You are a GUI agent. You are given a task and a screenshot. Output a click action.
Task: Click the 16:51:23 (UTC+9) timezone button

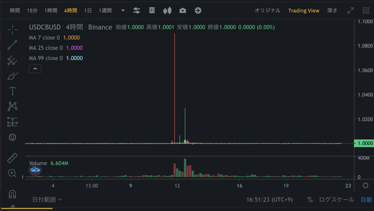270,200
